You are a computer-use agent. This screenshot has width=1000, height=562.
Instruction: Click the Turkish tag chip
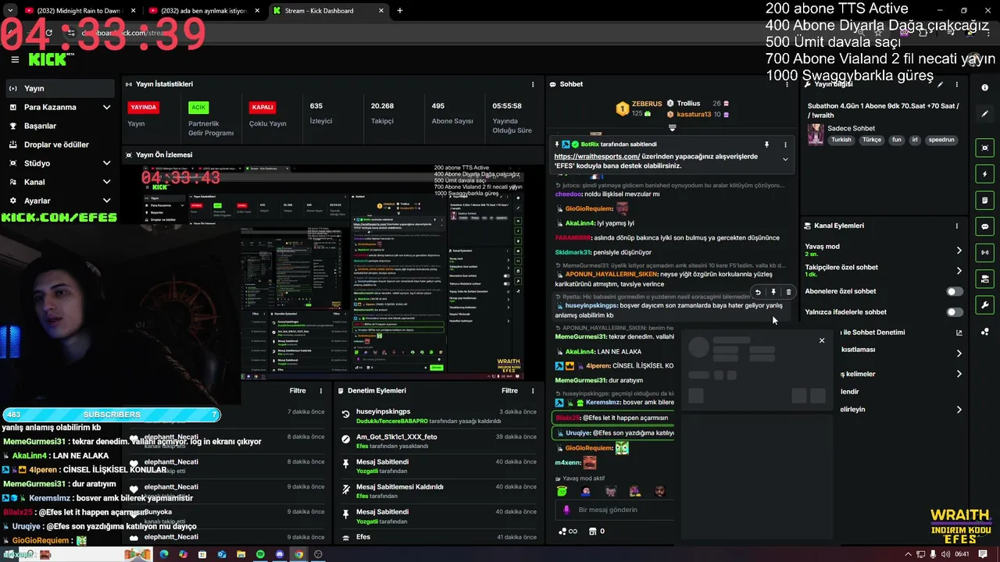pos(841,140)
